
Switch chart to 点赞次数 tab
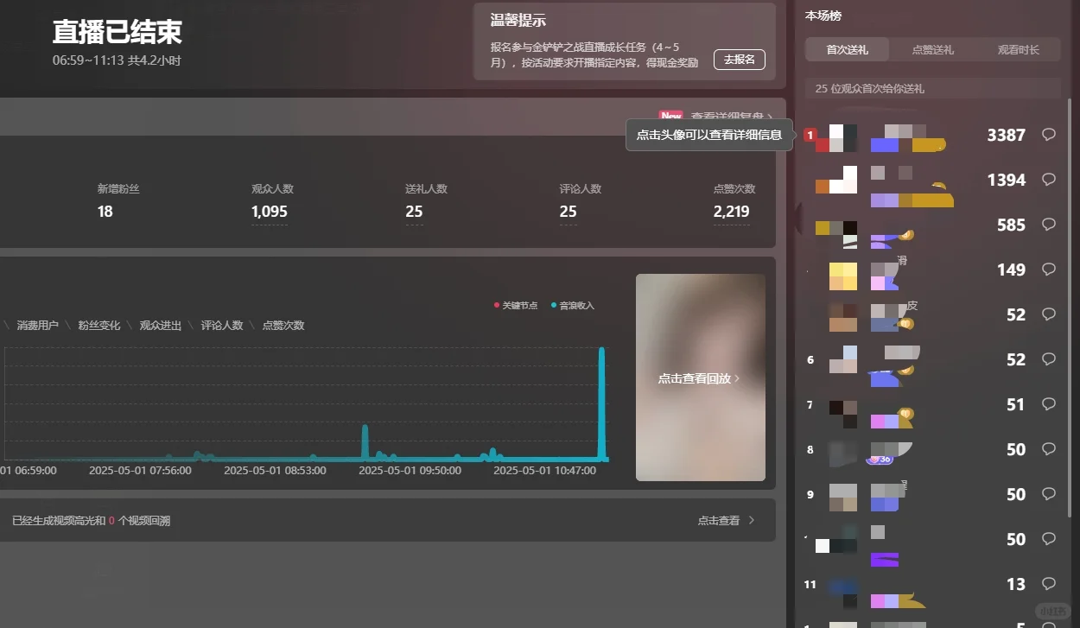coord(283,326)
